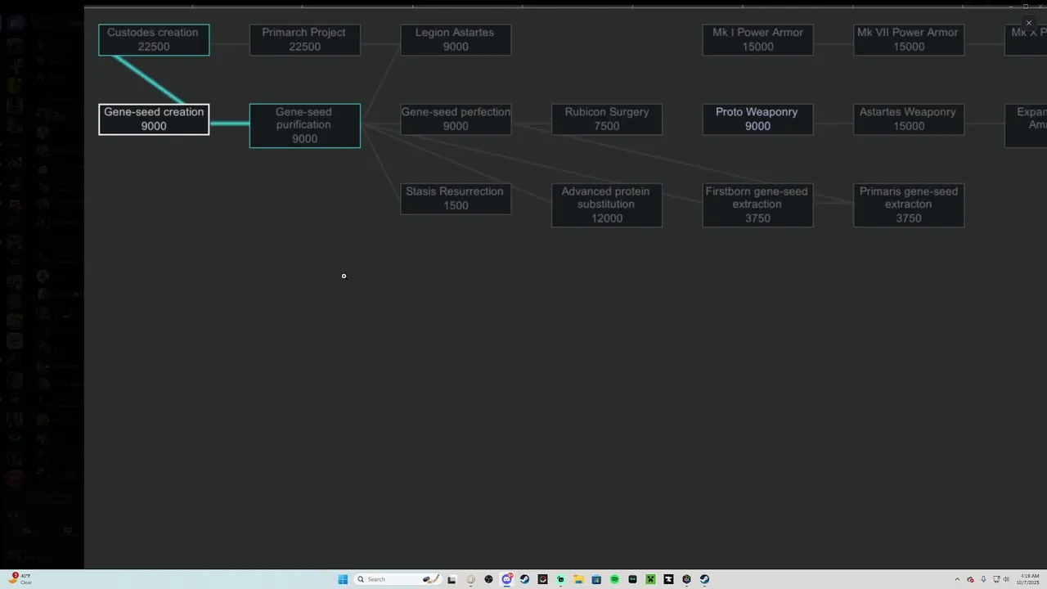The image size is (1047, 589).
Task: Launch Minecraft from the taskbar
Action: click(x=650, y=579)
